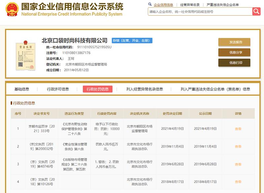Select the 行政处罚信息 tab
Screen dimensions: 264x193
pos(98,88)
